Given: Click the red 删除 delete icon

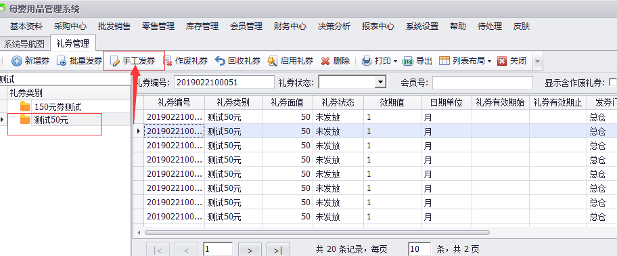Looking at the screenshot, I should [x=325, y=61].
